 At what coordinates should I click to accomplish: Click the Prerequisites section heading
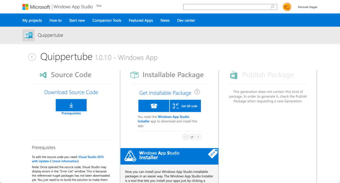point(43,148)
